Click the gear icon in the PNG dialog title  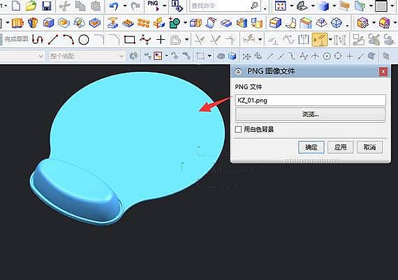tap(238, 71)
